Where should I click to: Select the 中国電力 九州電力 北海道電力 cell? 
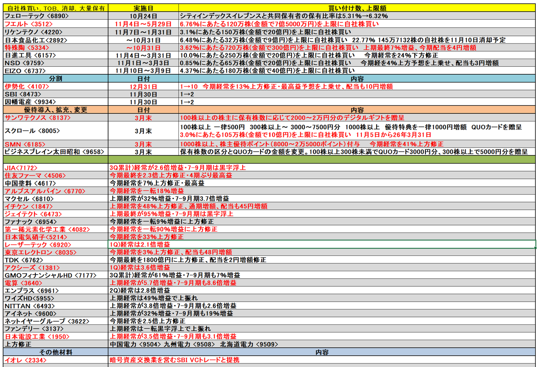point(322,345)
